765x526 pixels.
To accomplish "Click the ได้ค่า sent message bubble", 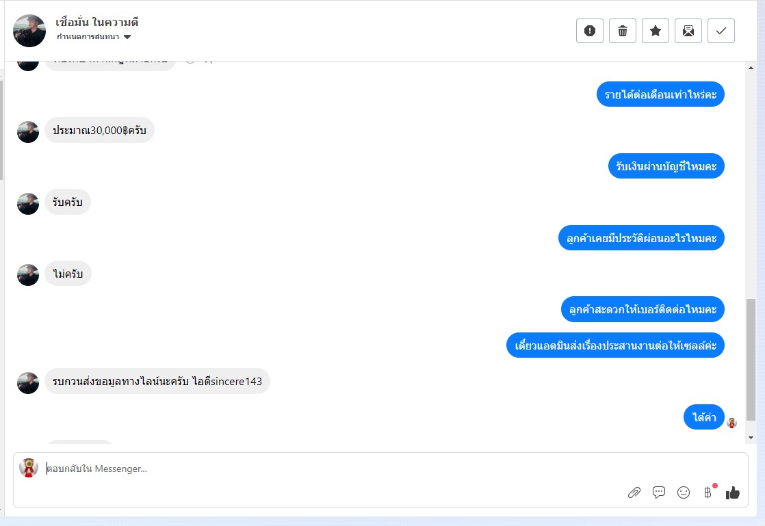I will coord(704,417).
